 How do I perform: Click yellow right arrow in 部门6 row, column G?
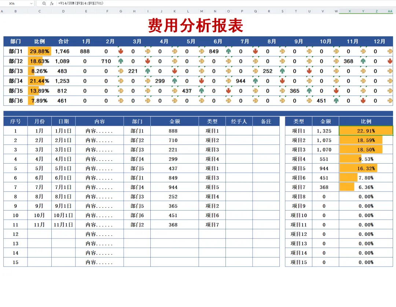[x=121, y=100]
